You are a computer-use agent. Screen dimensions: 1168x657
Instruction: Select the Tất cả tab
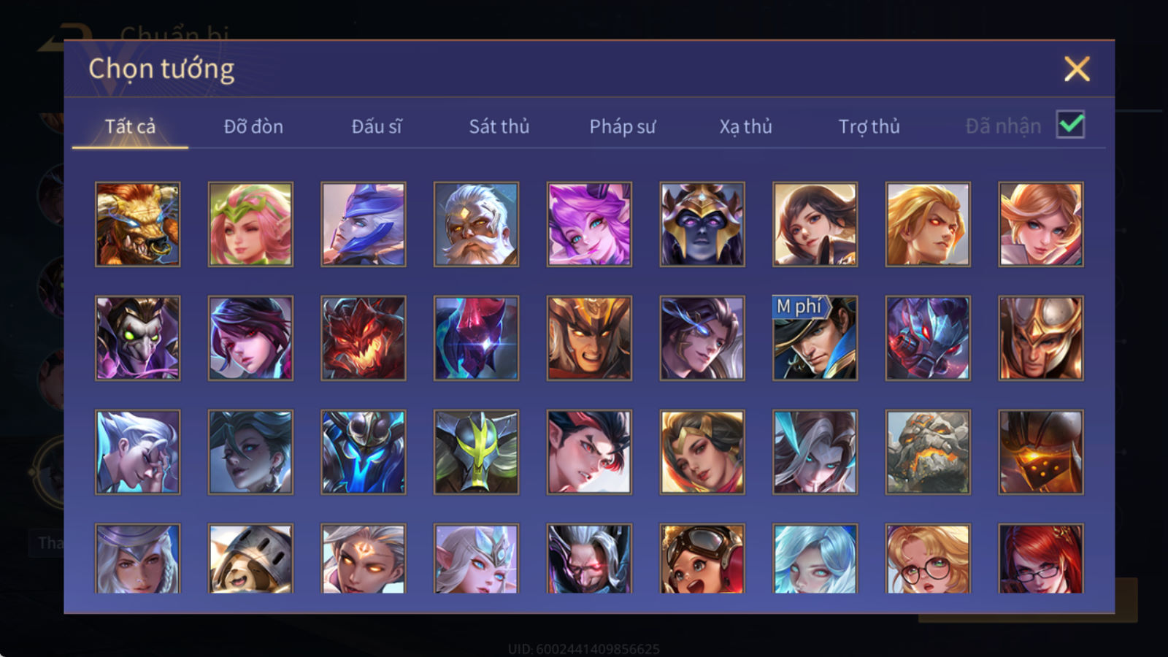tap(130, 126)
